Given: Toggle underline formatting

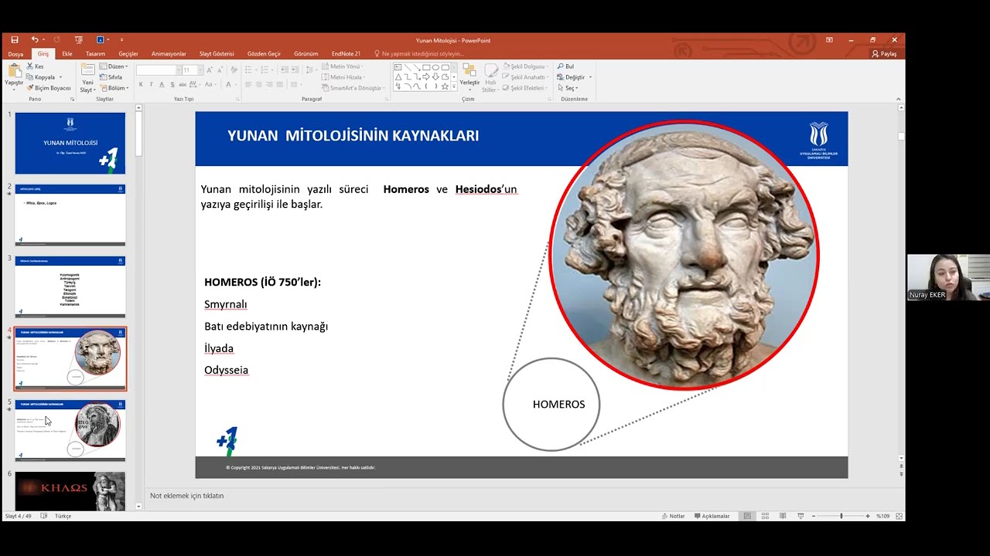Looking at the screenshot, I should (x=160, y=84).
